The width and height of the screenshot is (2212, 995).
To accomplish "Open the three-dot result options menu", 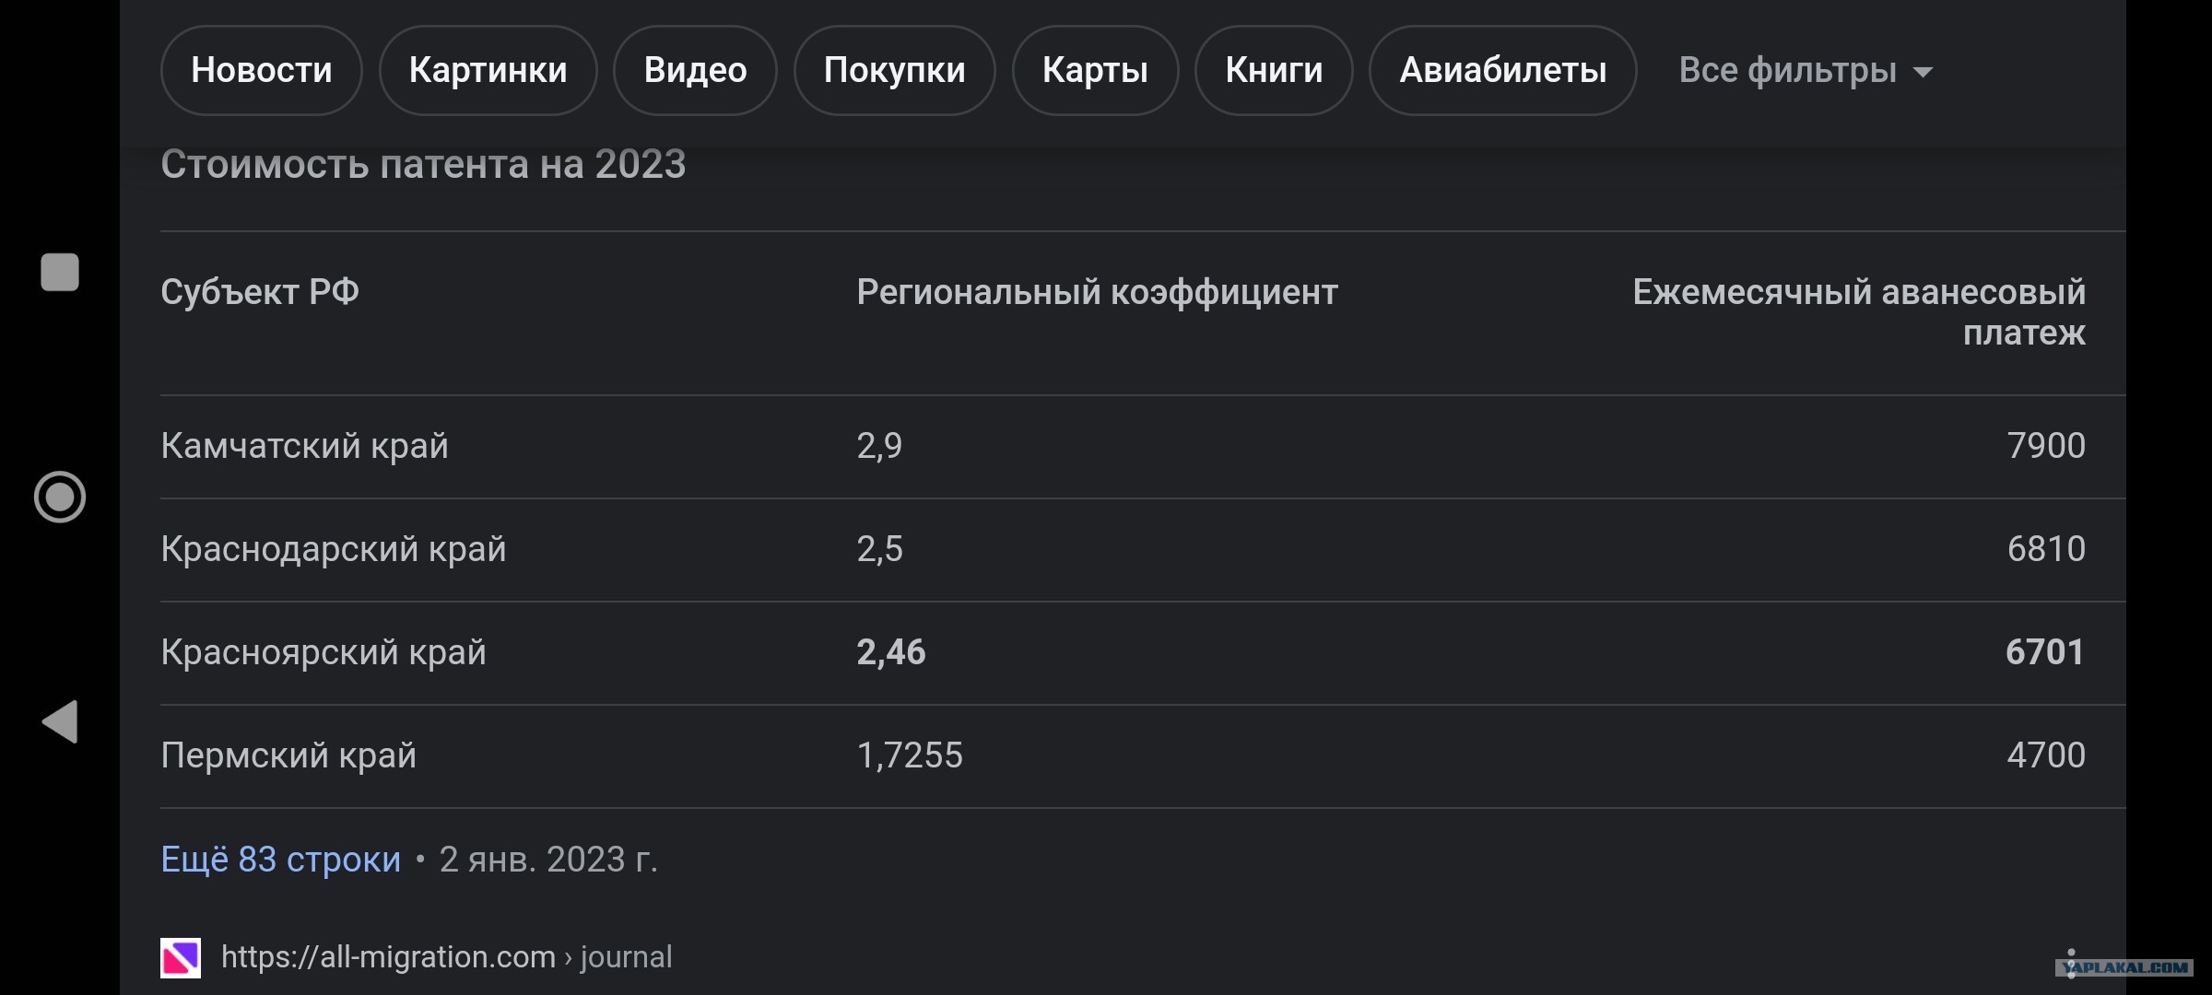I will tap(2071, 963).
